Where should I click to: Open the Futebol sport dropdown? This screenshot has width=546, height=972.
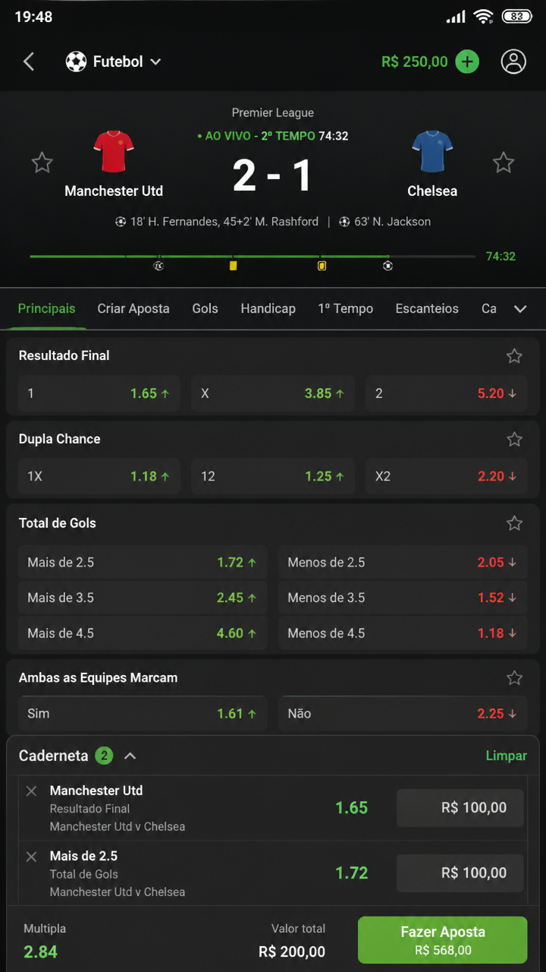pos(114,62)
